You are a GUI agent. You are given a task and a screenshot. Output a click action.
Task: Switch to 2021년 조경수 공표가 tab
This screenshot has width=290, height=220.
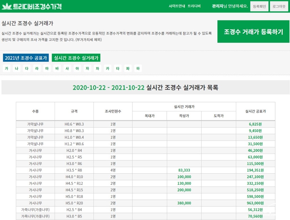click(26, 58)
